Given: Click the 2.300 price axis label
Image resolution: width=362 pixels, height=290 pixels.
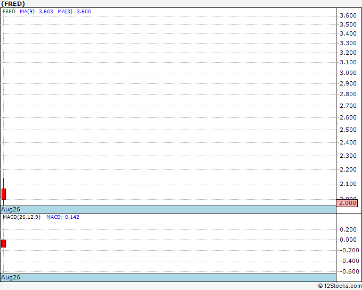Looking at the screenshot, I should click(348, 156).
